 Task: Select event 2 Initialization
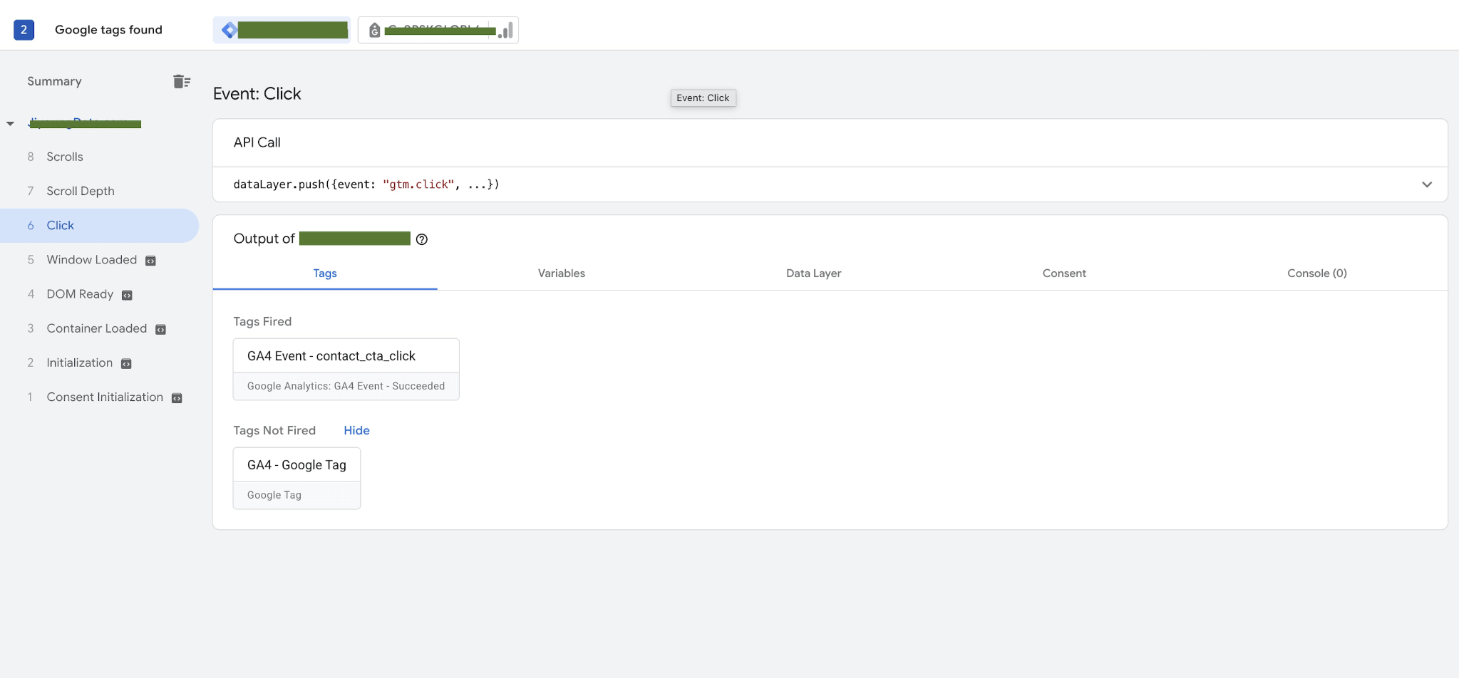(99, 363)
